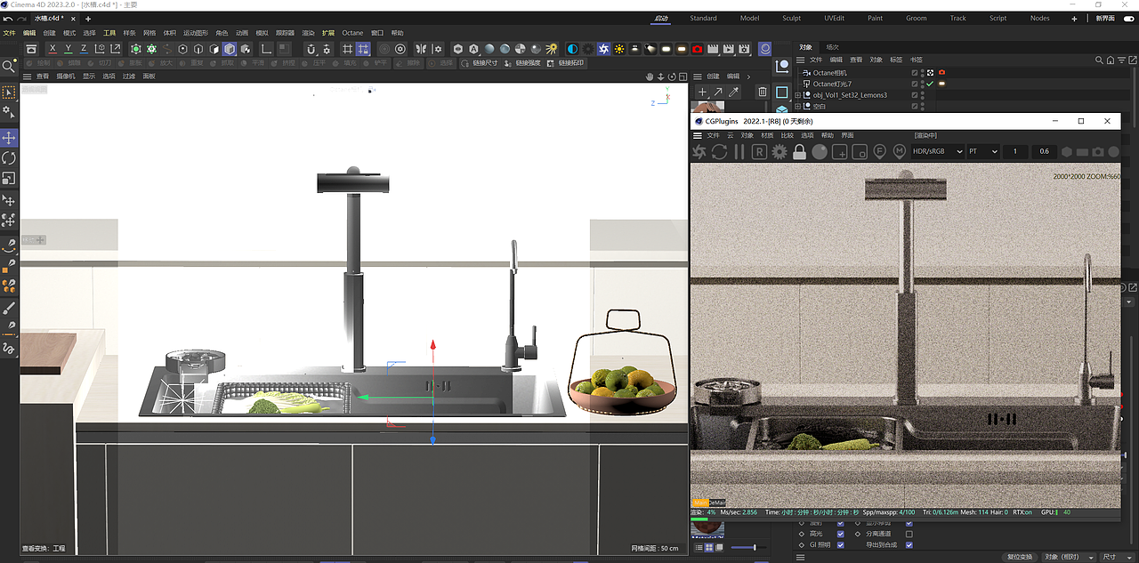Open the 材质 menu in Live Viewer
This screenshot has width=1139, height=563.
(766, 135)
